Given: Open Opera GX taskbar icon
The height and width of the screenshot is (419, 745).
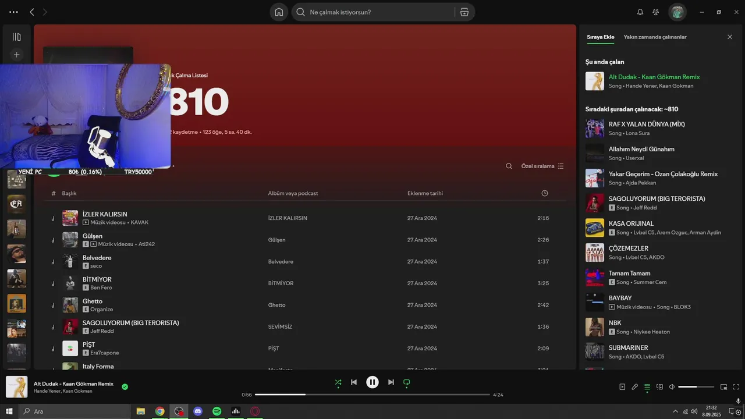Looking at the screenshot, I should (255, 411).
